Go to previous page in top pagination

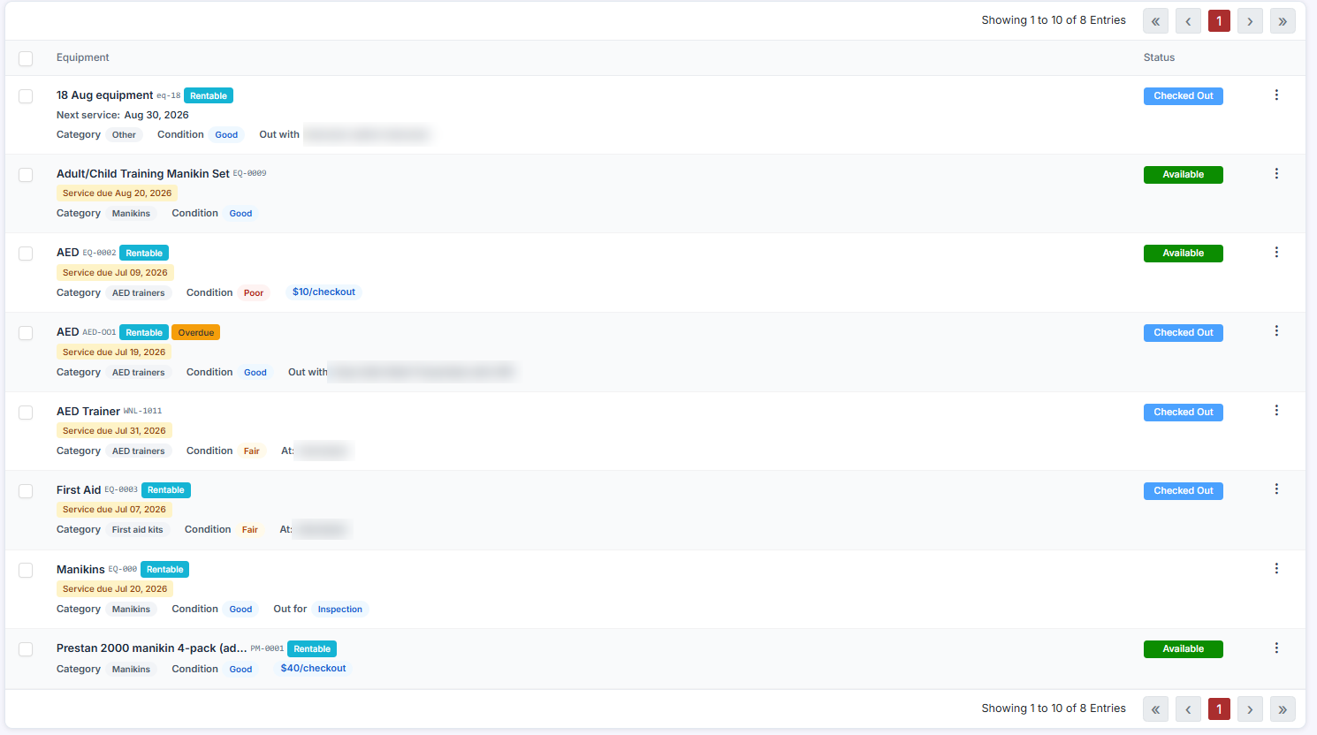coord(1188,21)
